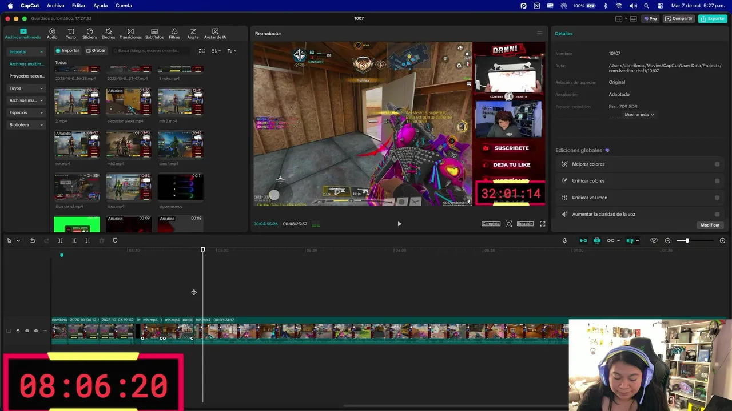732x411 pixels.
Task: Open macOS Spotlight search
Action: [x=646, y=6]
